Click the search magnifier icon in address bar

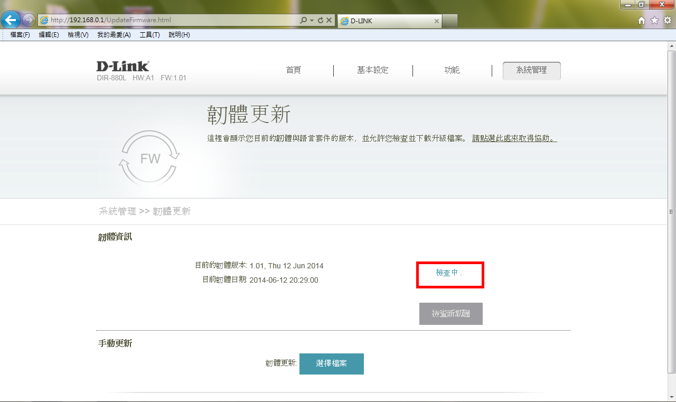(303, 20)
